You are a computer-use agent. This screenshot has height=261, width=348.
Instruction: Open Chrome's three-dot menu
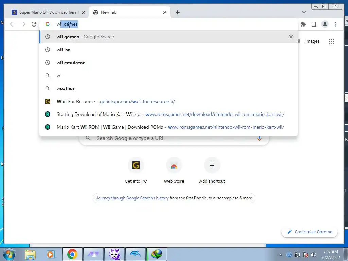point(336,24)
